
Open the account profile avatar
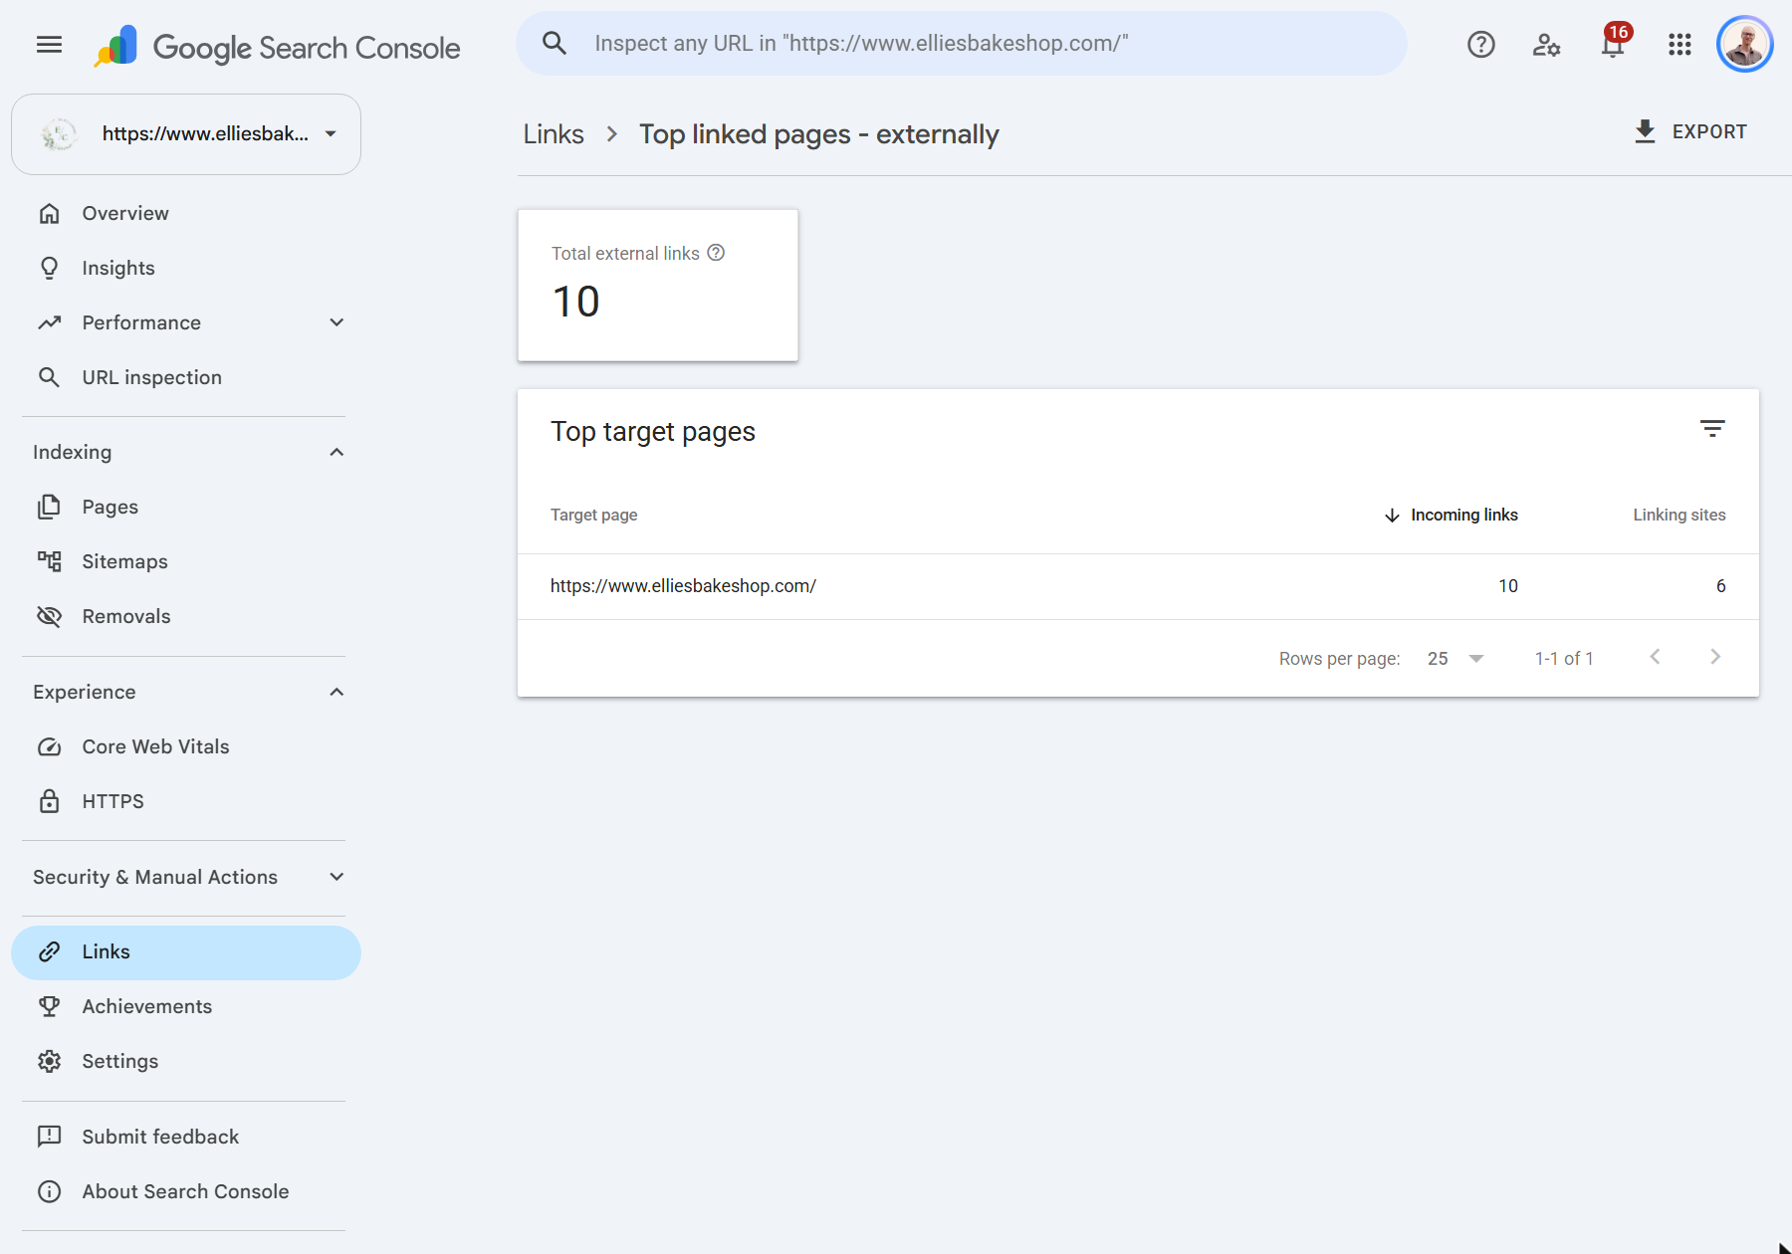point(1745,44)
